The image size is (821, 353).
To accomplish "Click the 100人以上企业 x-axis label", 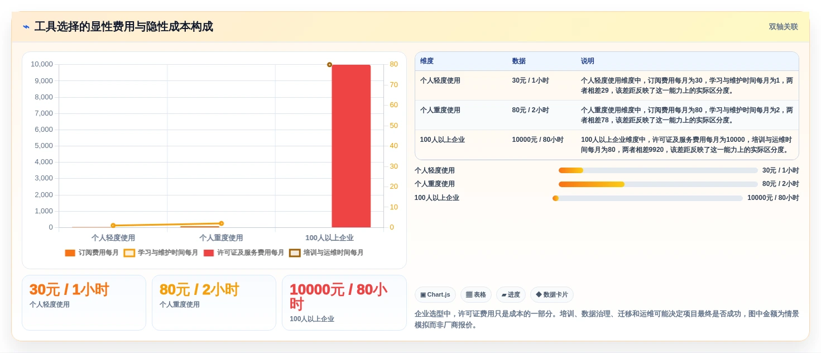I will 329,237.
